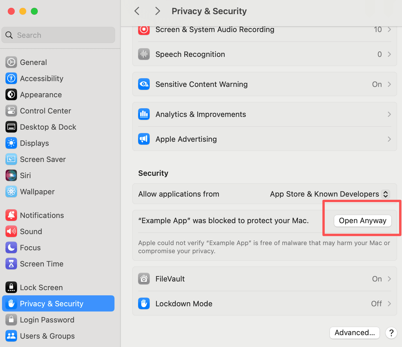Click the Screen Time hourglass icon
Viewport: 402px width, 347px height.
(11, 264)
